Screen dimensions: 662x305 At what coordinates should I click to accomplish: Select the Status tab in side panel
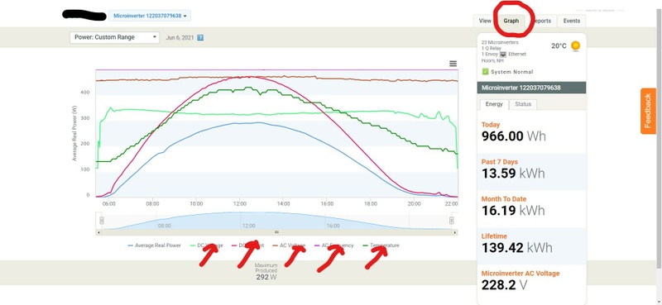click(x=523, y=104)
